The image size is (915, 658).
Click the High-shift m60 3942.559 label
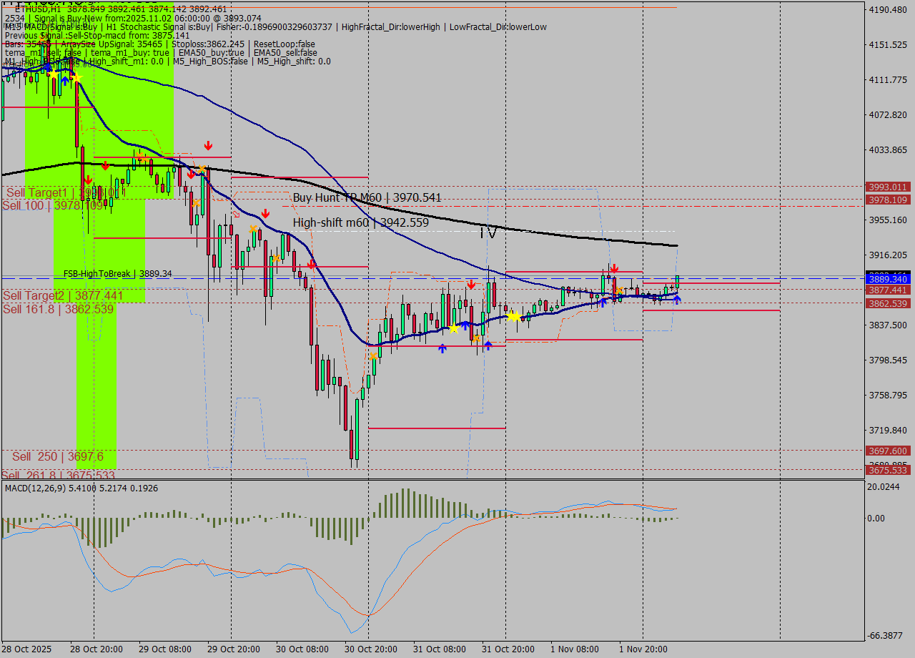point(360,222)
